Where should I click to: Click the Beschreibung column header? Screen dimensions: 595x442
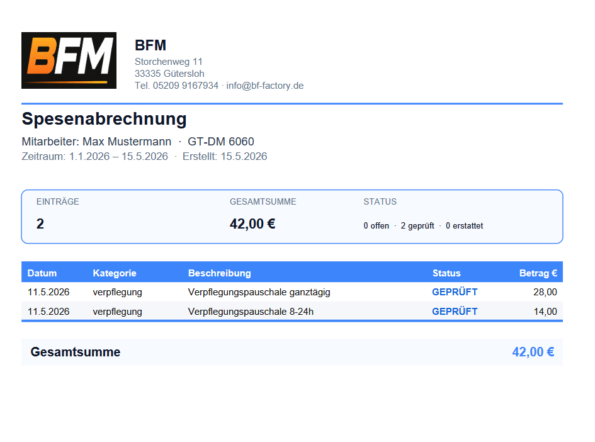pos(220,273)
